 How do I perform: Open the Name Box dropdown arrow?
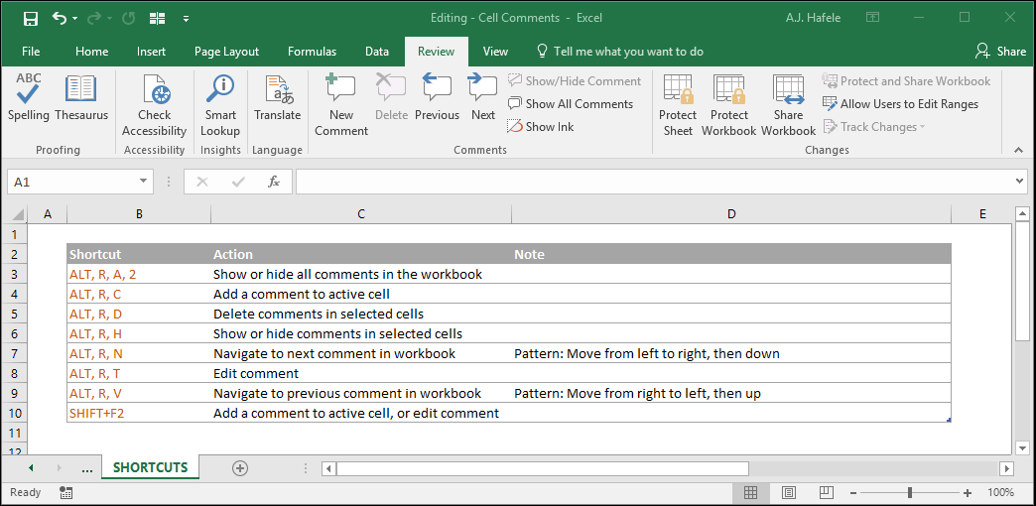[x=143, y=182]
